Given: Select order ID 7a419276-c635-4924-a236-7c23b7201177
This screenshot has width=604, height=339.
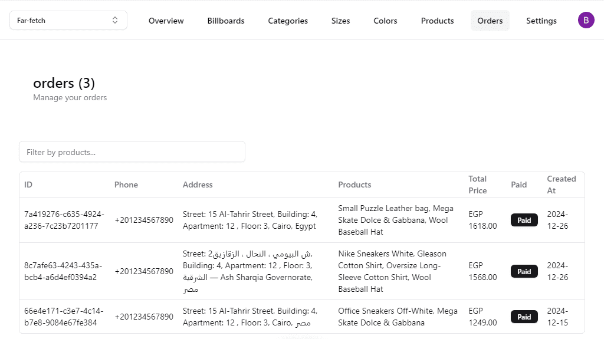Looking at the screenshot, I should click(64, 220).
